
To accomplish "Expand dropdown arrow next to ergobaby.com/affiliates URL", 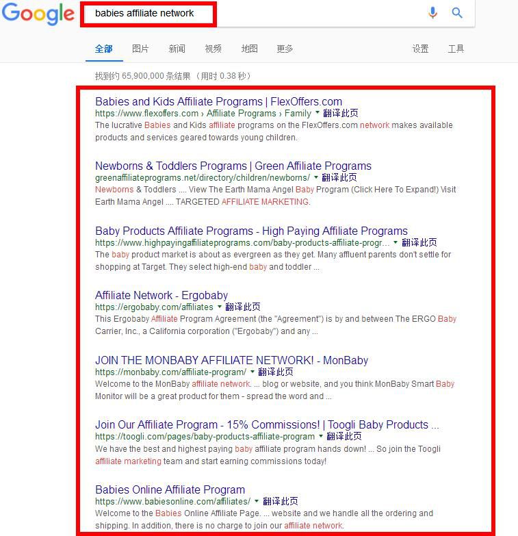I will (220, 307).
